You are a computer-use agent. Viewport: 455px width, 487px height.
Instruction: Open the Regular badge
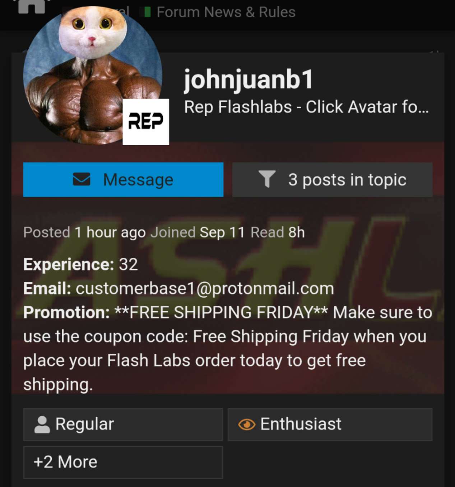click(x=123, y=424)
